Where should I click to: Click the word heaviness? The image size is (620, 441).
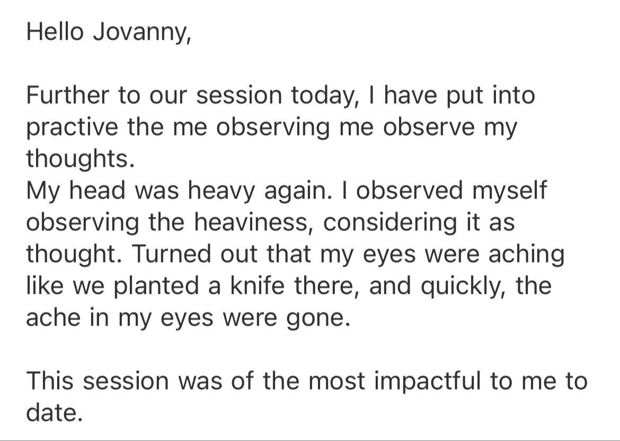click(x=249, y=222)
